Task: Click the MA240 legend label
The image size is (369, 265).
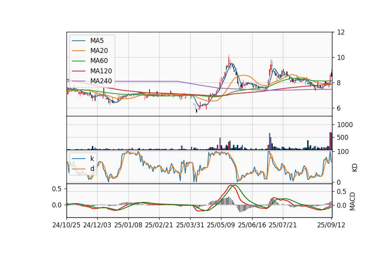Action: point(101,81)
